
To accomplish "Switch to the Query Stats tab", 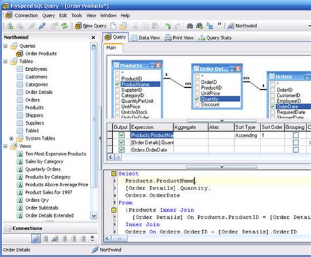I will (215, 38).
